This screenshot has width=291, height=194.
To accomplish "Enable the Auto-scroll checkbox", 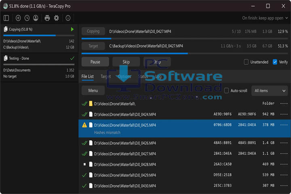I will [x=226, y=91].
